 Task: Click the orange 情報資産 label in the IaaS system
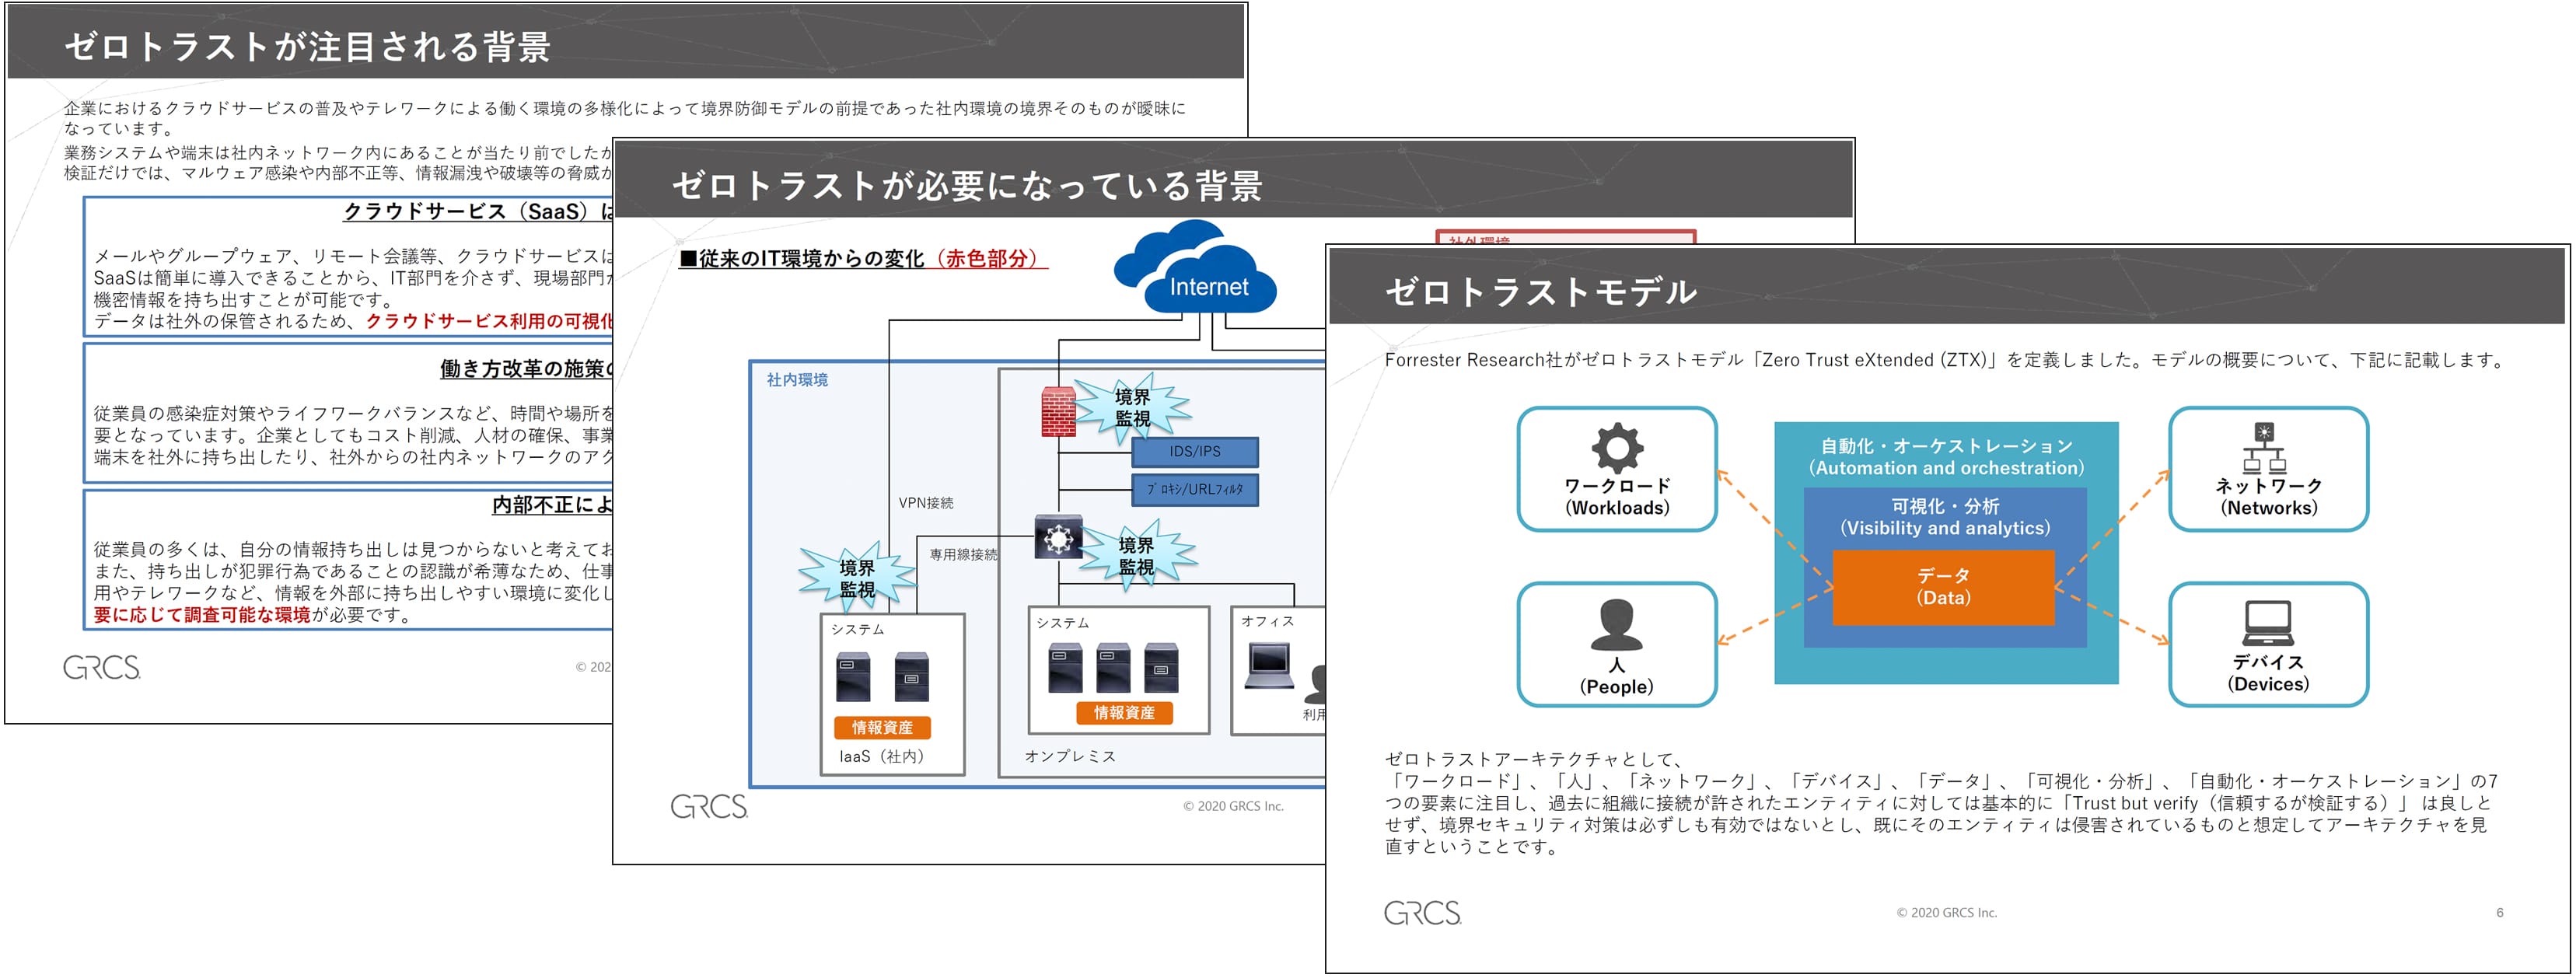pyautogui.click(x=882, y=728)
